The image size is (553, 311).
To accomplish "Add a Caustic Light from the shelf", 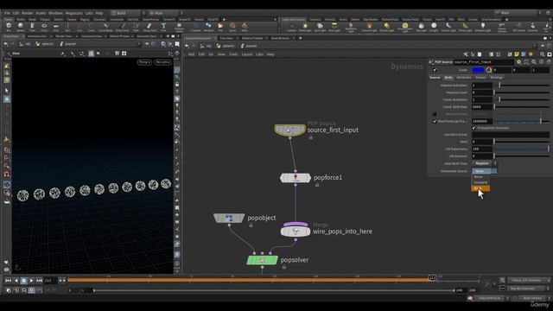I will pos(448,27).
